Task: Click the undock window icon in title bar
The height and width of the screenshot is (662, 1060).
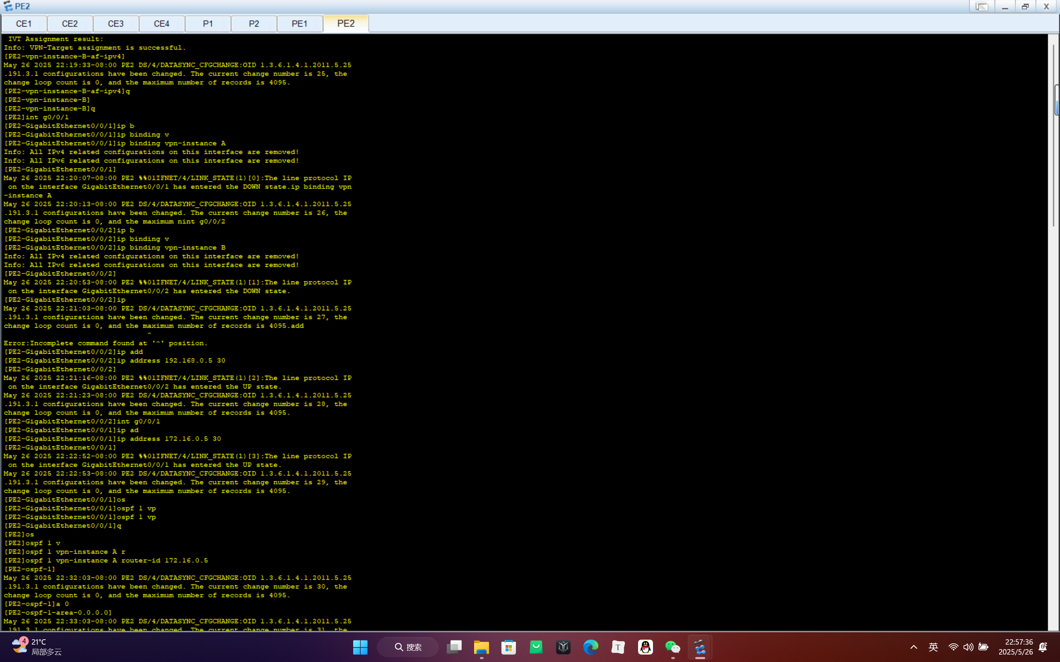Action: coord(982,7)
